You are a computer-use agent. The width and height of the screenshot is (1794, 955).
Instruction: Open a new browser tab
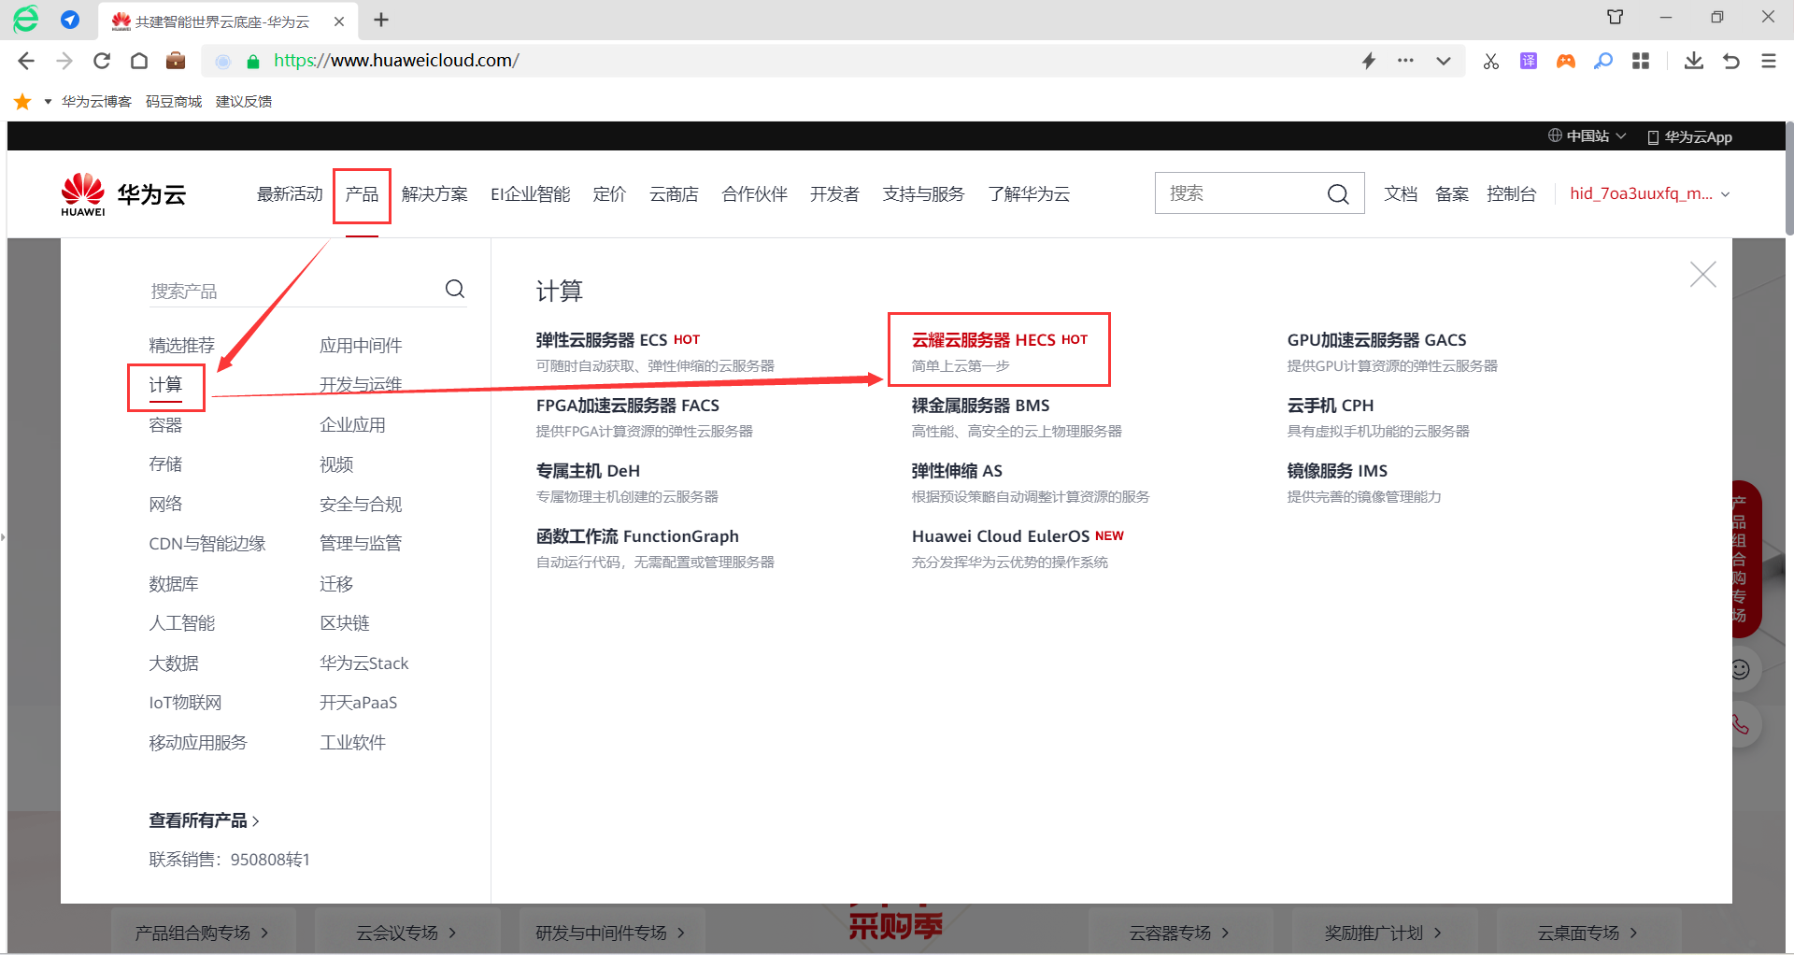pos(381,20)
